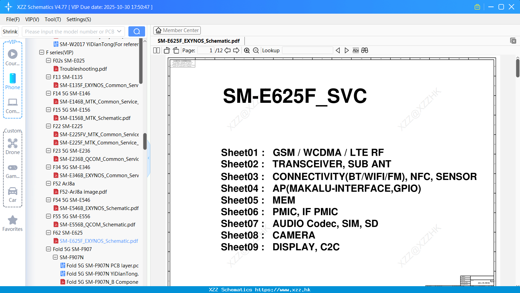Select the SM-E625F_EXYNOS_Schematic.pdf tab
The image size is (520, 293).
click(x=199, y=41)
